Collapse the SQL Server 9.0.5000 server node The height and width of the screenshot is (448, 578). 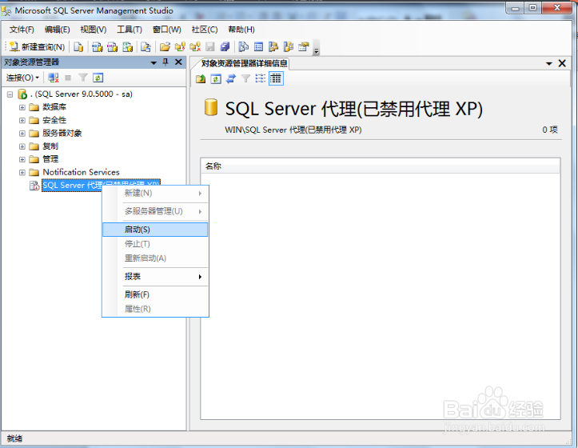tap(10, 94)
